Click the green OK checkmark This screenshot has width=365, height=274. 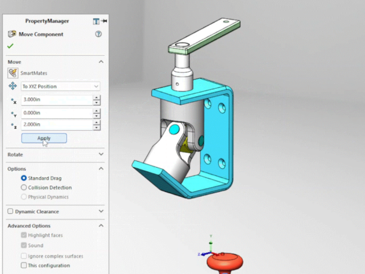tap(10, 46)
